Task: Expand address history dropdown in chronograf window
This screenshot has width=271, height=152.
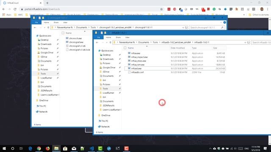Action: [183, 27]
